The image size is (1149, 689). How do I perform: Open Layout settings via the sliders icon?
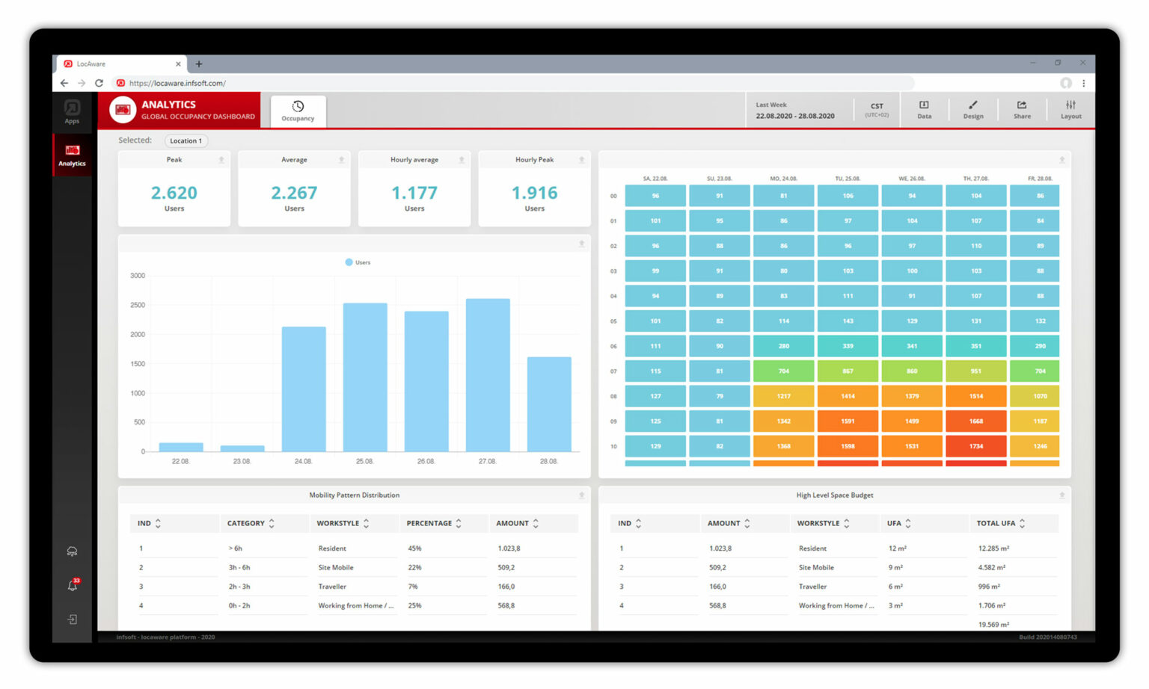(1071, 110)
